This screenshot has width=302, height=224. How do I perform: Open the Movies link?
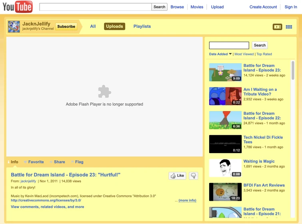[x=197, y=7]
